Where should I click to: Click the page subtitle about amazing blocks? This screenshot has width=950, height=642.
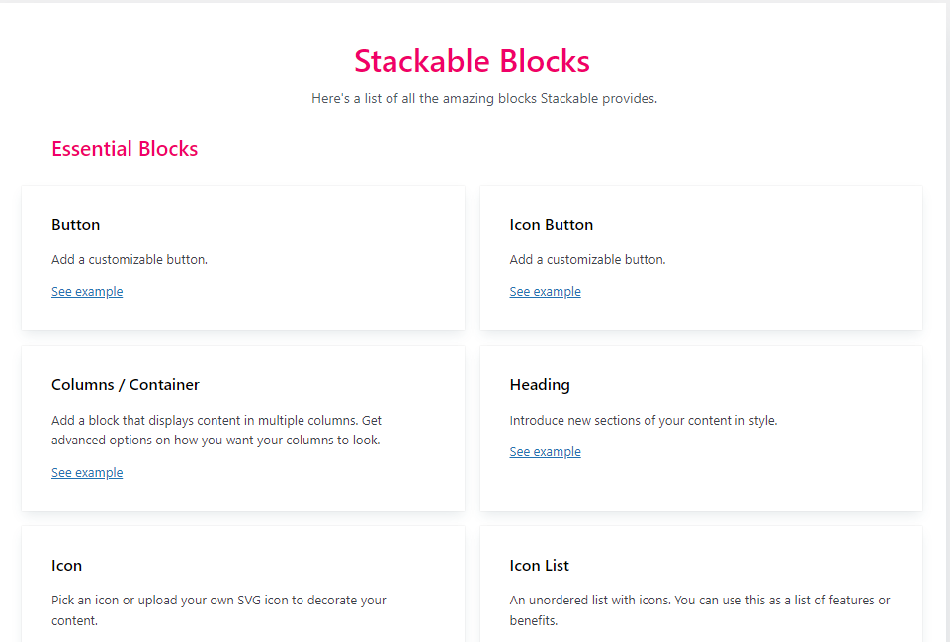484,99
